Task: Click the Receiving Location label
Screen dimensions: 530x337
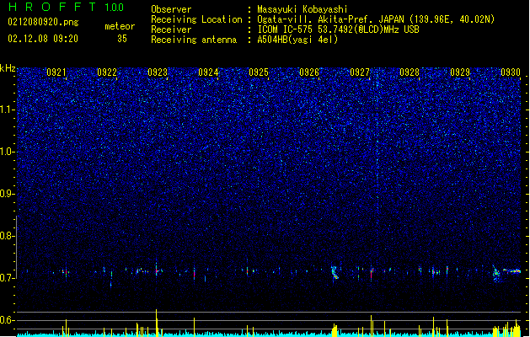Action: click(196, 19)
